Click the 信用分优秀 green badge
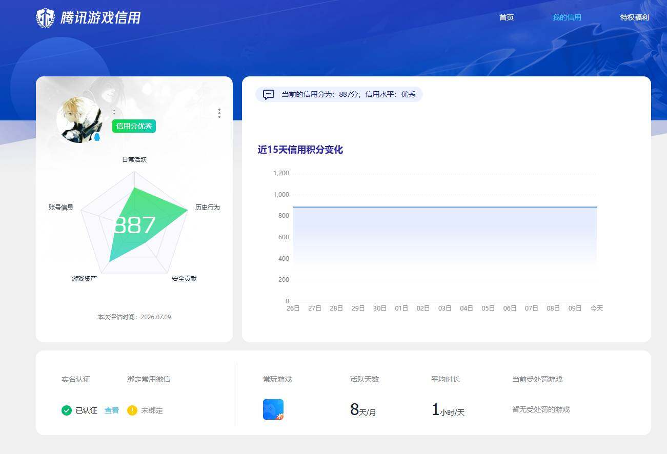Viewport: 667px width, 454px height. (134, 126)
